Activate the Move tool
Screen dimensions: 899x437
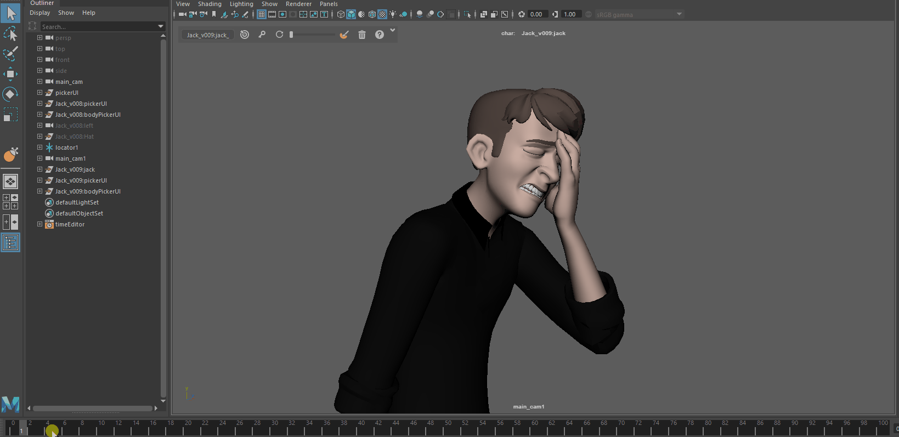[10, 74]
